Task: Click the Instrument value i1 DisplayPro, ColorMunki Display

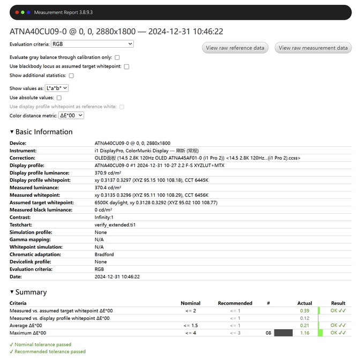Action: tap(146, 151)
